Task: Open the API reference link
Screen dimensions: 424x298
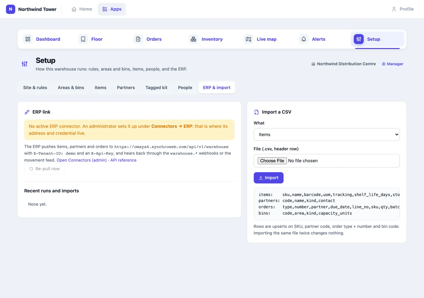Action: pos(123,160)
